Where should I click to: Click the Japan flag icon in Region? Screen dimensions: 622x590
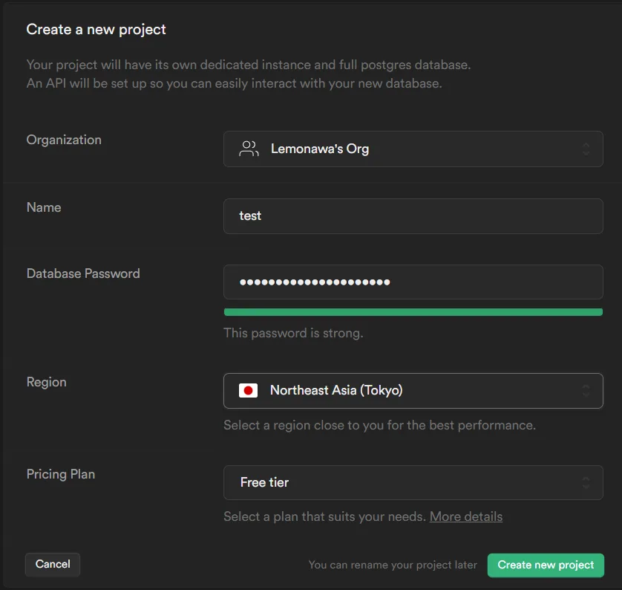pyautogui.click(x=249, y=391)
